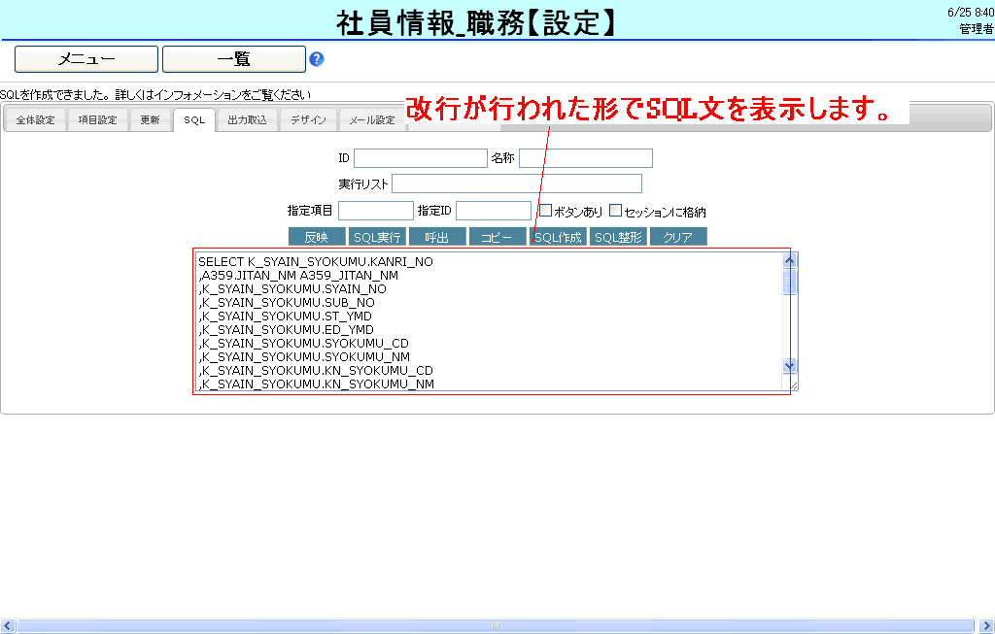
Task: Toggle the セッションに格納 checkbox
Action: point(615,210)
